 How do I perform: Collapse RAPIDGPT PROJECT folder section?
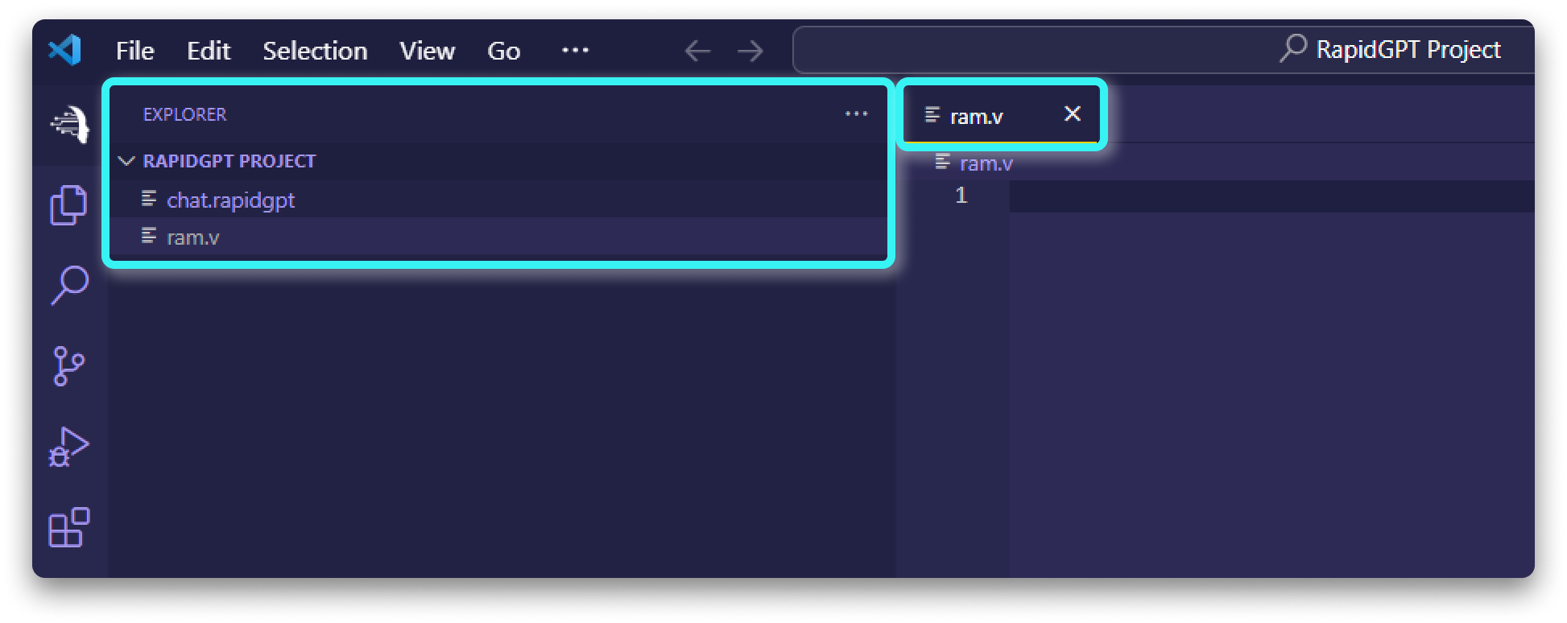(498, 161)
